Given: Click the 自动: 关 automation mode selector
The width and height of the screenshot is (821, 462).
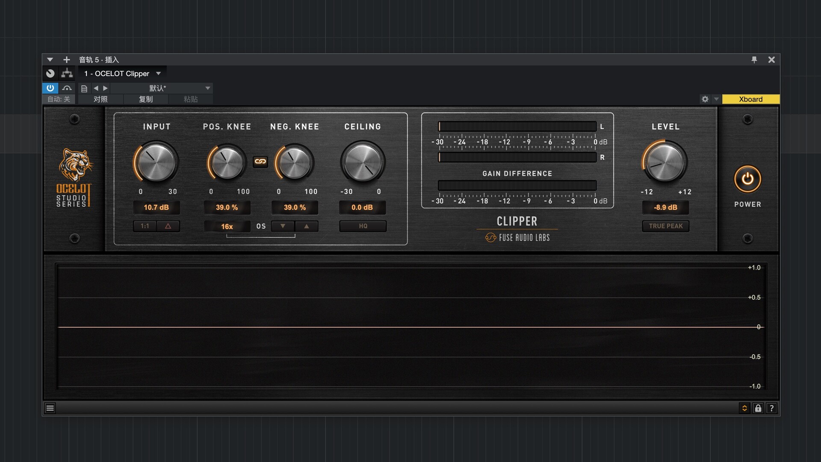Looking at the screenshot, I should click(59, 99).
